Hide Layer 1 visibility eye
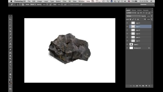This screenshot has height=92, width=163. pyautogui.click(x=127, y=44)
